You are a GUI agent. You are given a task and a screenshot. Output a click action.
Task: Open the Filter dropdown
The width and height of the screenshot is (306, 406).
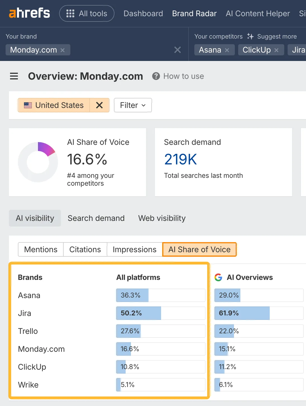[x=133, y=105]
